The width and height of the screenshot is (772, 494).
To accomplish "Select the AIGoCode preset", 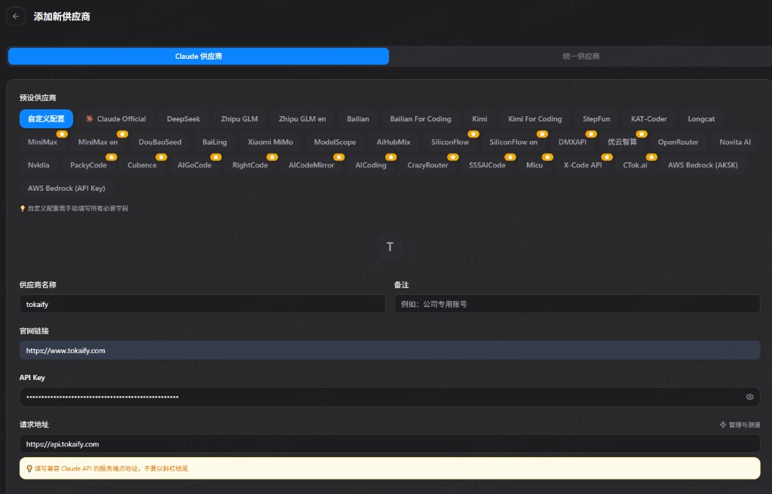I will point(195,165).
